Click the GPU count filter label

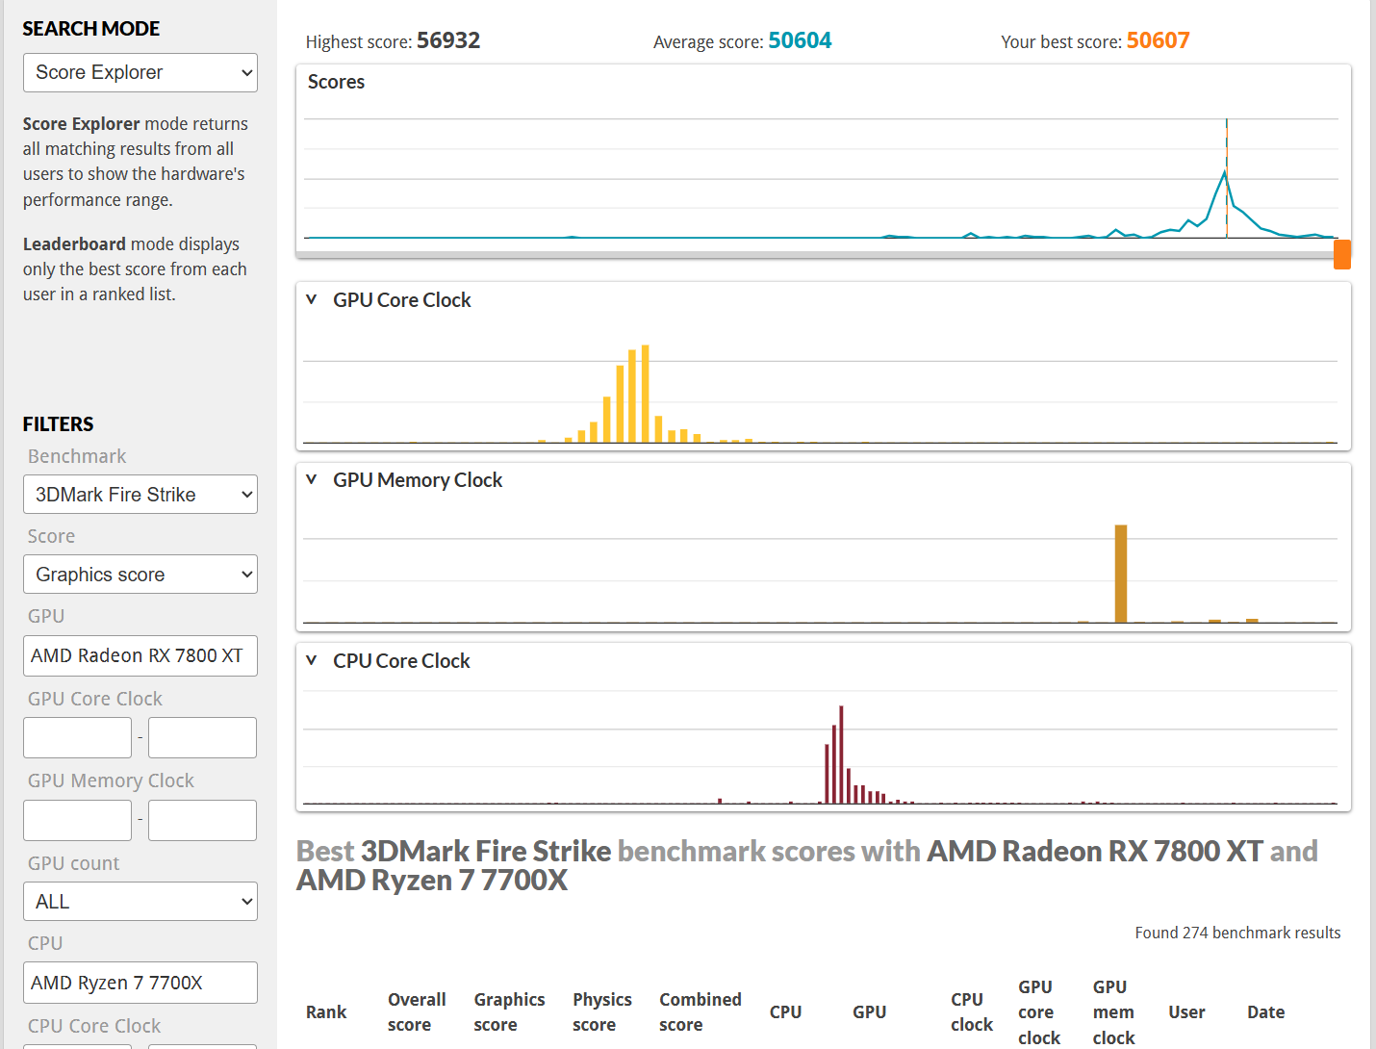tap(74, 863)
